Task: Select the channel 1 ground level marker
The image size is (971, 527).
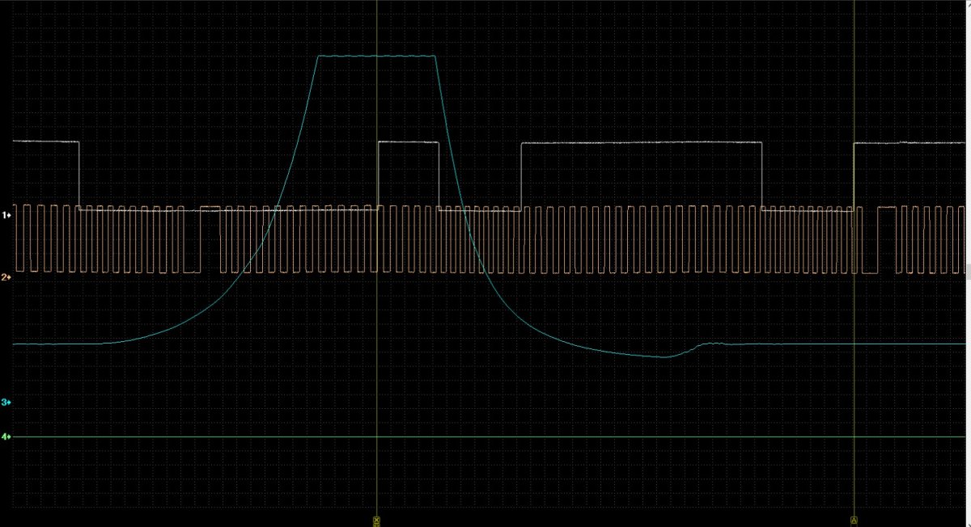Action: (x=6, y=215)
